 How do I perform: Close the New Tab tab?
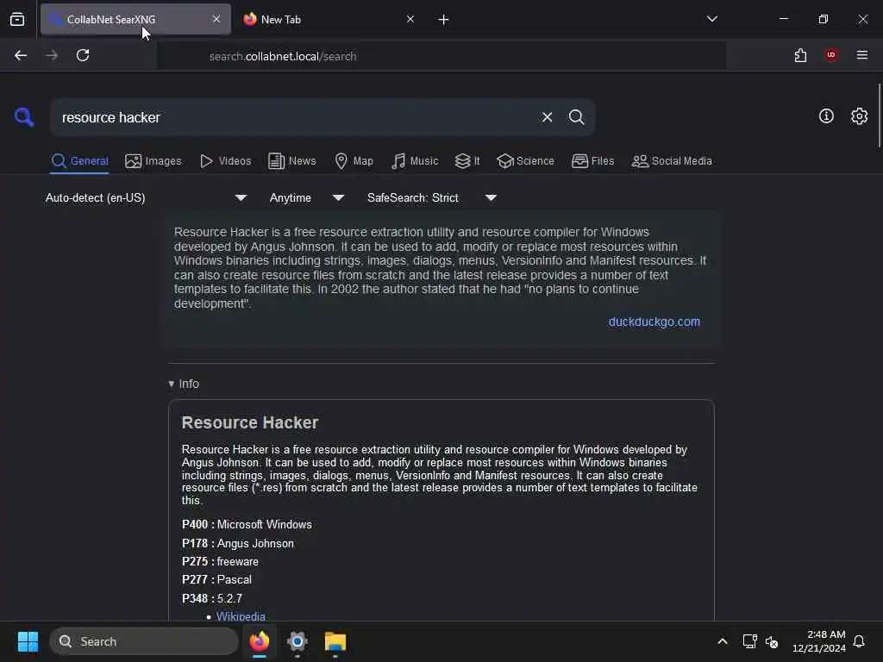410,19
